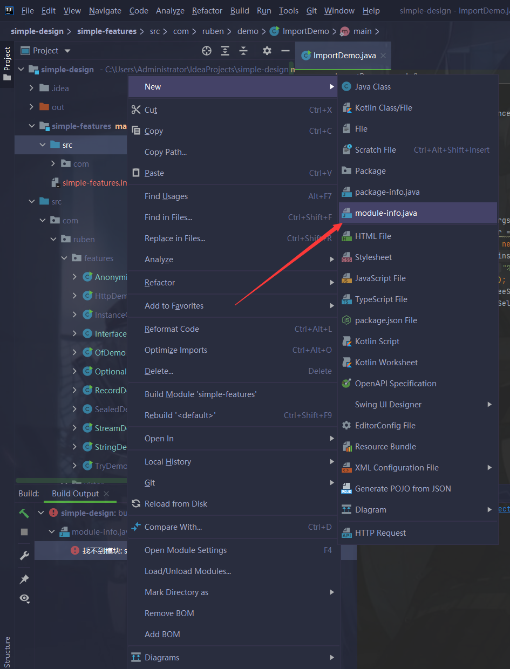Viewport: 510px width, 669px height.
Task: Open Project panel settings gear
Action: 267,51
